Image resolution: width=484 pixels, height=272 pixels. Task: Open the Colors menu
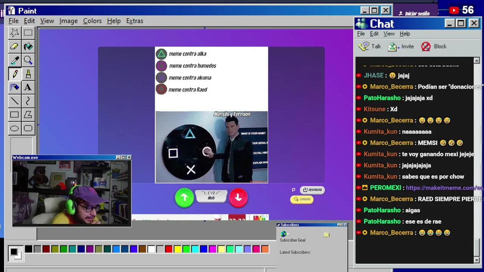[92, 21]
